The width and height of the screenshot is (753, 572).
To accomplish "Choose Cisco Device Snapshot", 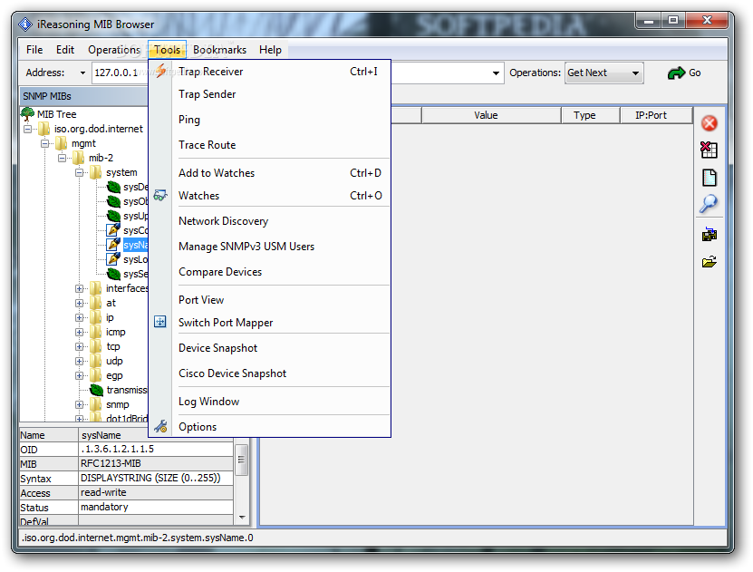I will pos(233,373).
